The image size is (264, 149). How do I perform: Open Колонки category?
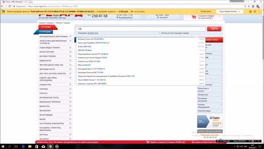[44, 89]
